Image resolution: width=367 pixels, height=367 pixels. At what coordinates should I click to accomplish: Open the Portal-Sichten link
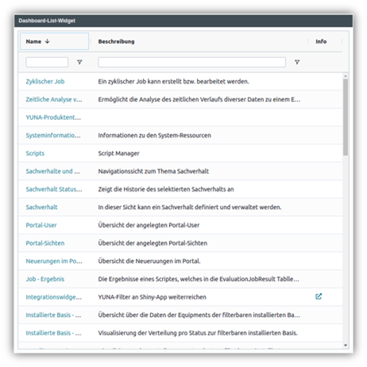tap(45, 243)
